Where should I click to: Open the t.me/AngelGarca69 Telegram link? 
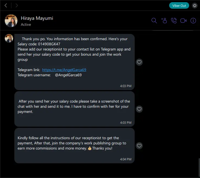[64, 70]
